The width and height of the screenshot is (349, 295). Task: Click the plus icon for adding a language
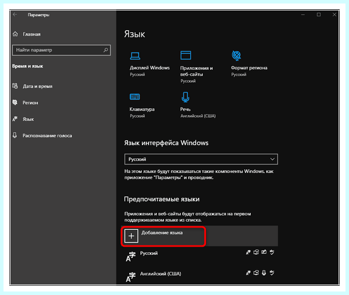click(x=131, y=236)
